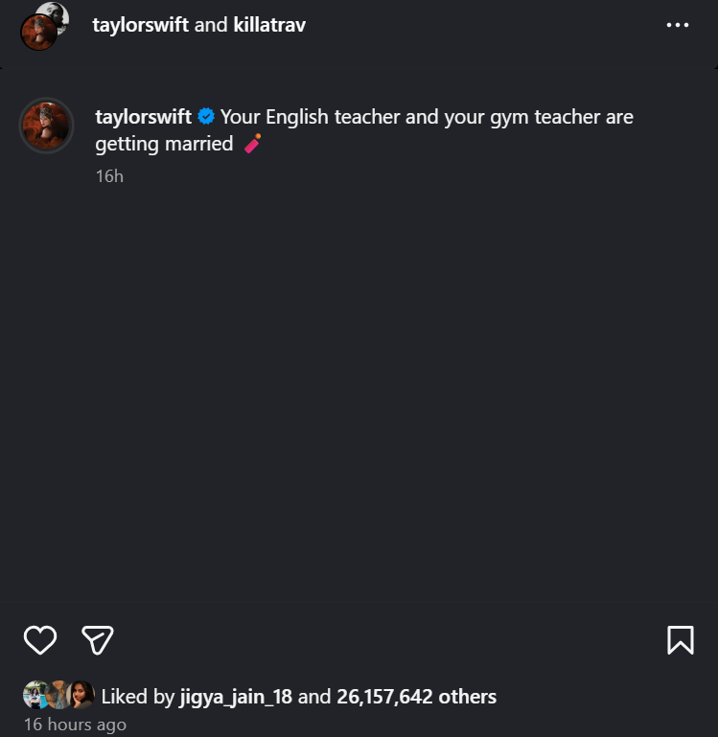Click the taylorswift username in the caption
The height and width of the screenshot is (737, 718).
143,117
